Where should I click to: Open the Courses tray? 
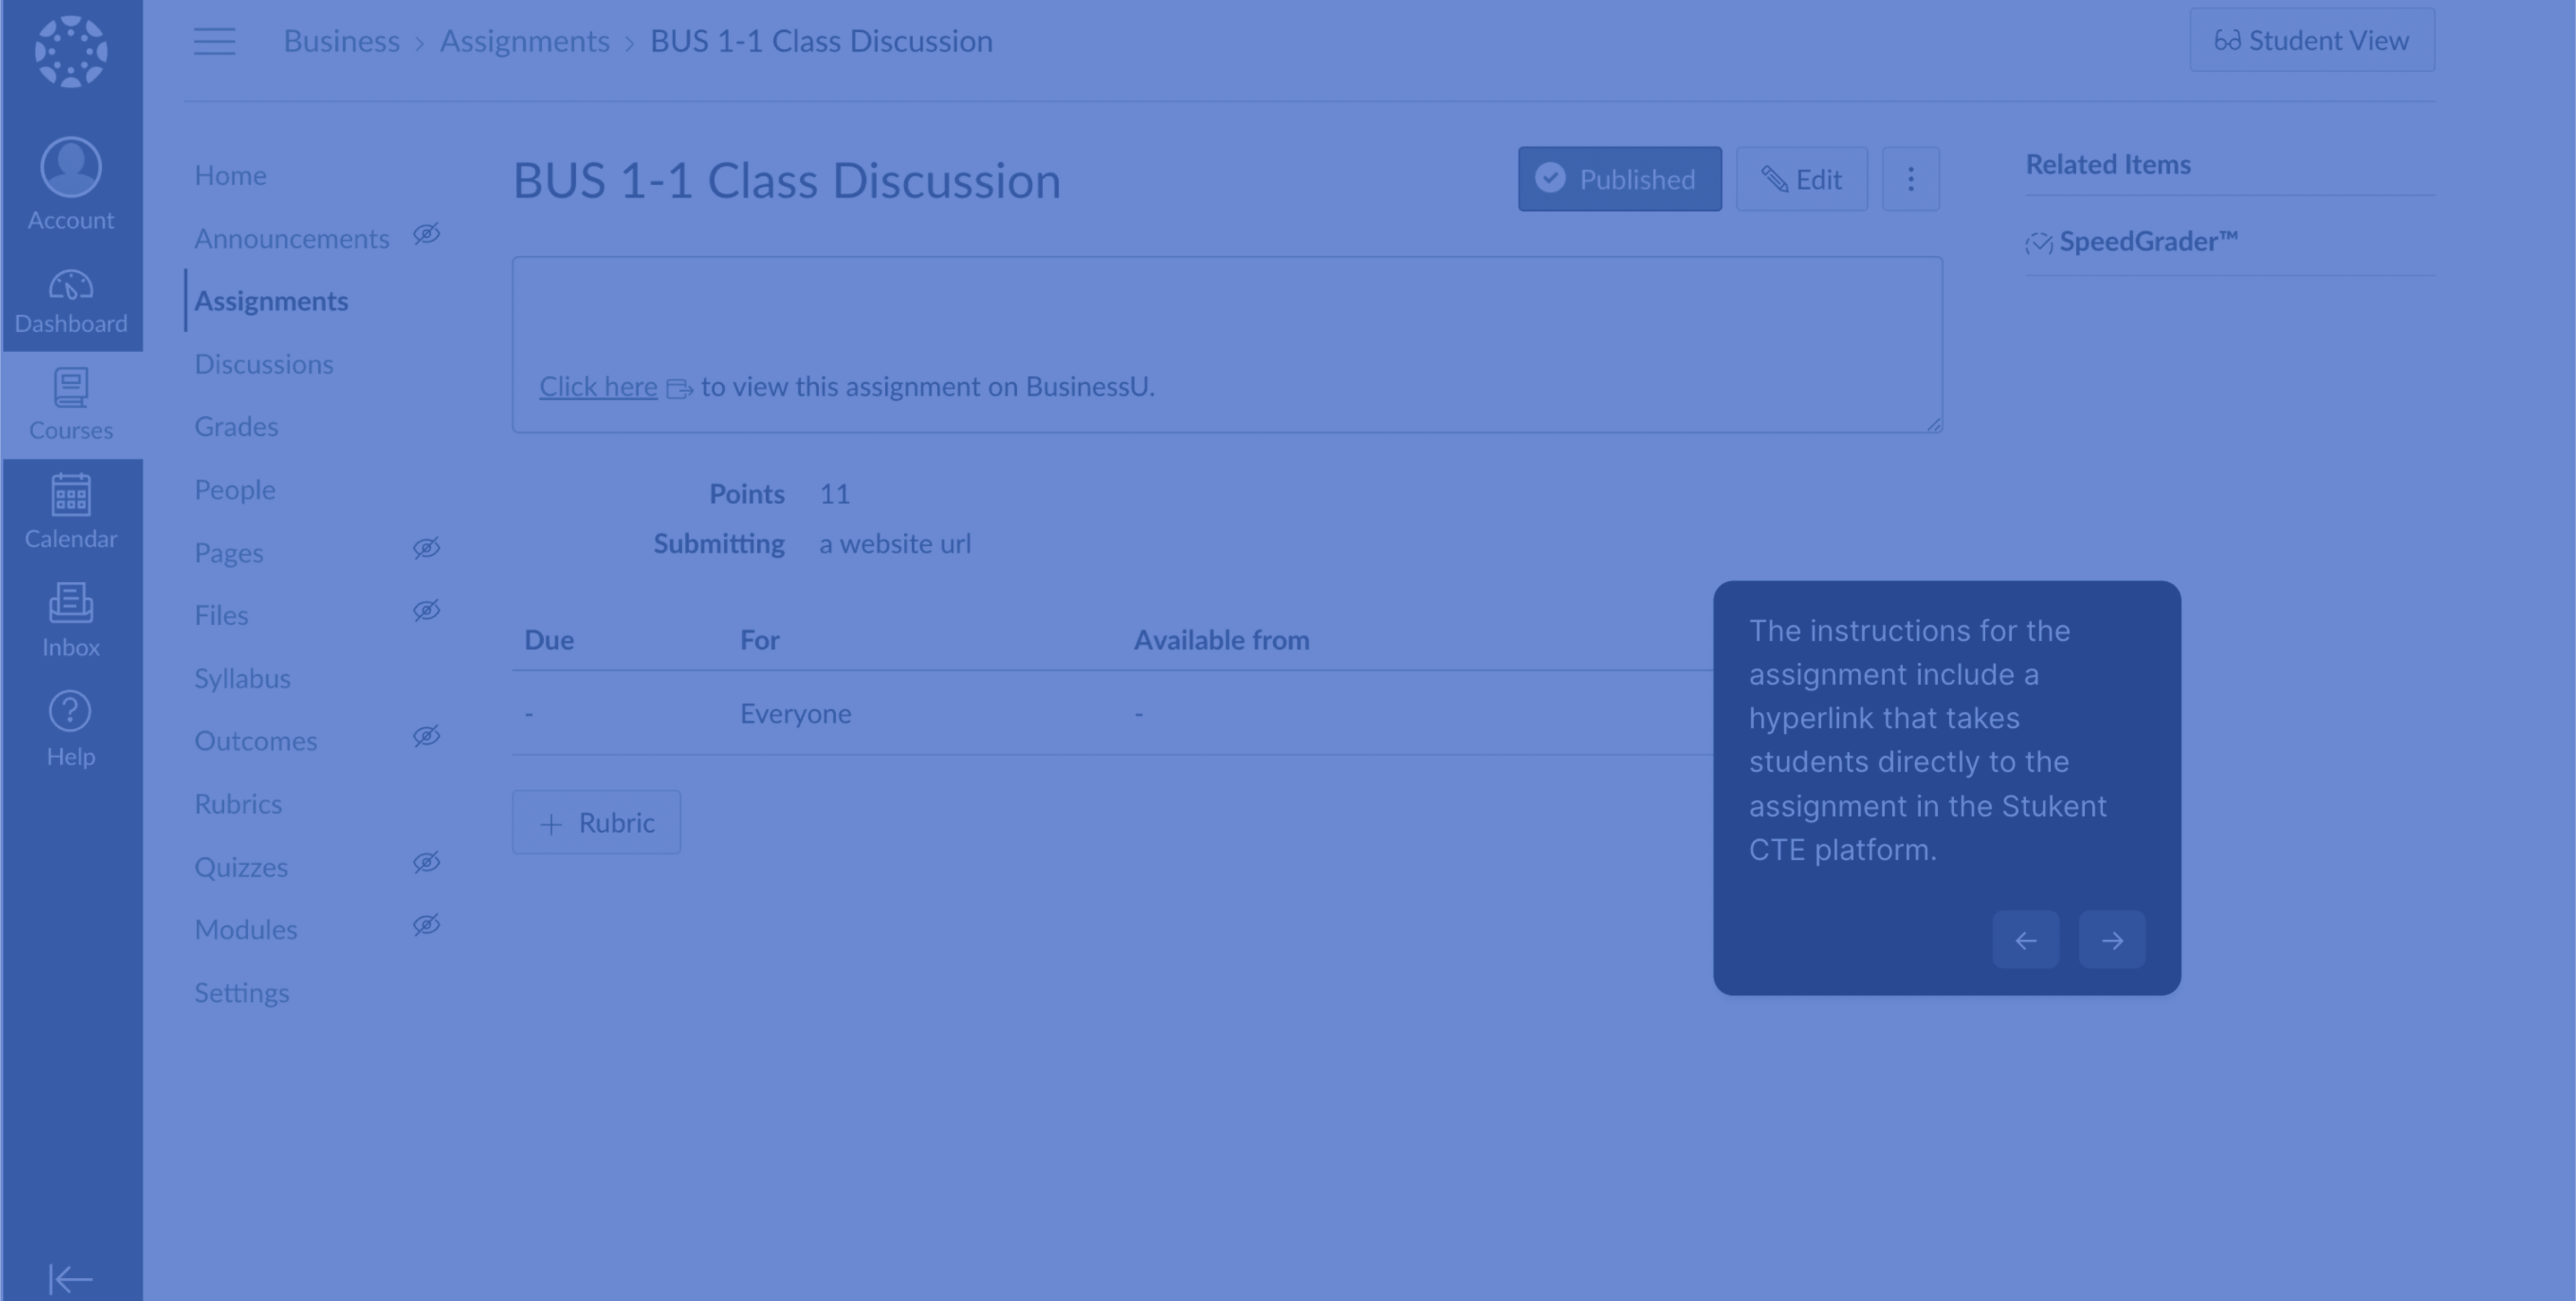[71, 405]
